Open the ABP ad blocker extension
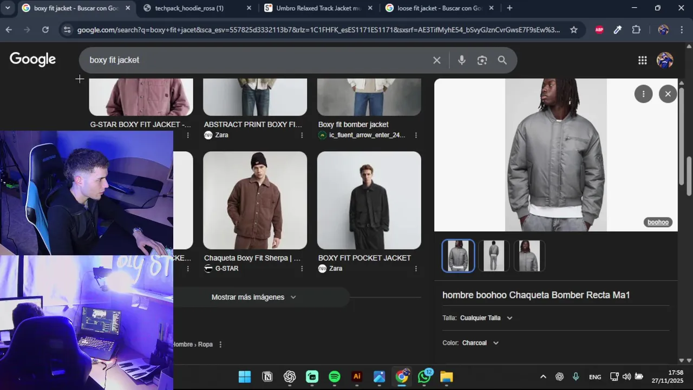 pos(599,30)
